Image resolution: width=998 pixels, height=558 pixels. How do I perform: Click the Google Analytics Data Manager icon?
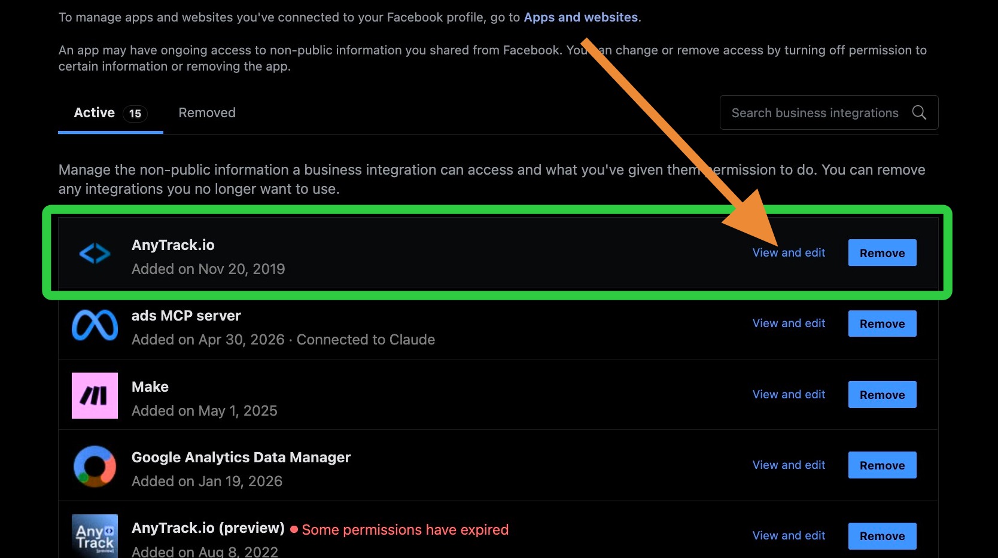[95, 466]
